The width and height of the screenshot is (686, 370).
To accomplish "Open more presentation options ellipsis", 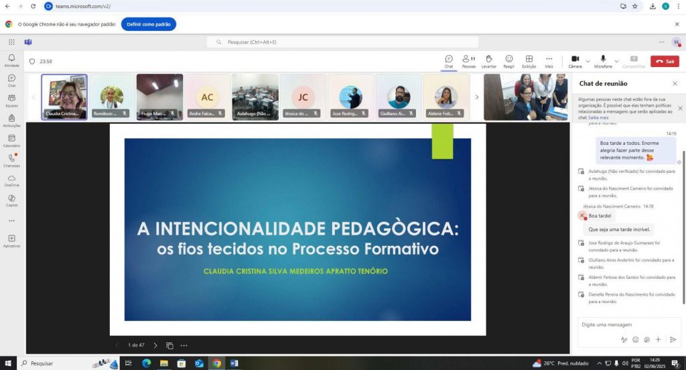I will (184, 345).
